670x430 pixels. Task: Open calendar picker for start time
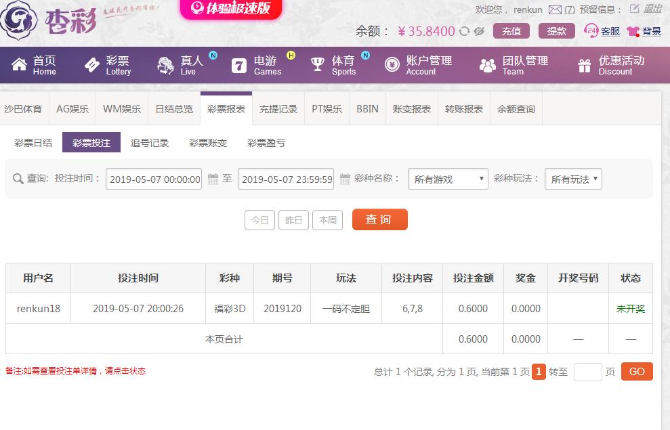click(213, 179)
